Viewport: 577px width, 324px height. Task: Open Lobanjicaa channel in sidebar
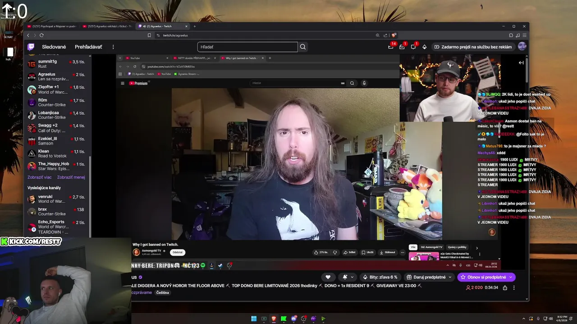pos(58,115)
